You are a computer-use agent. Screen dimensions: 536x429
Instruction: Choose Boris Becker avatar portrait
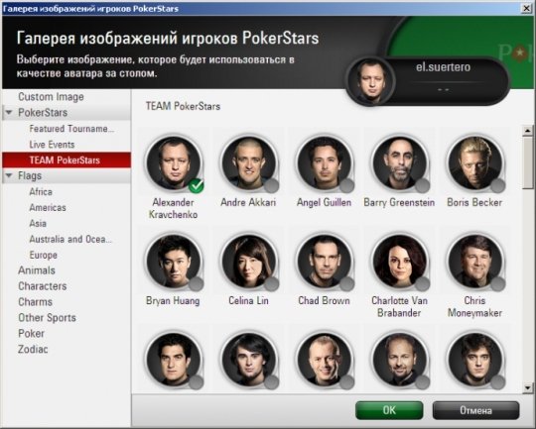click(474, 163)
